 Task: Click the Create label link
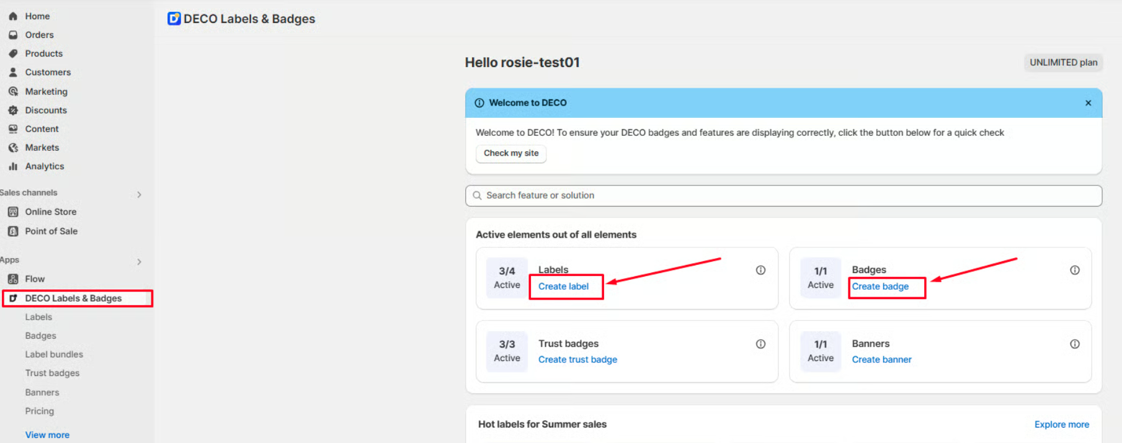(x=563, y=286)
